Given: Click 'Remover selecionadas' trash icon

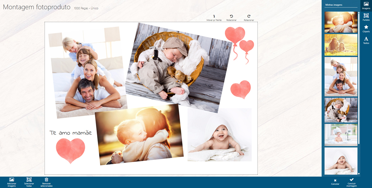Looking at the screenshot, I should point(46,180).
